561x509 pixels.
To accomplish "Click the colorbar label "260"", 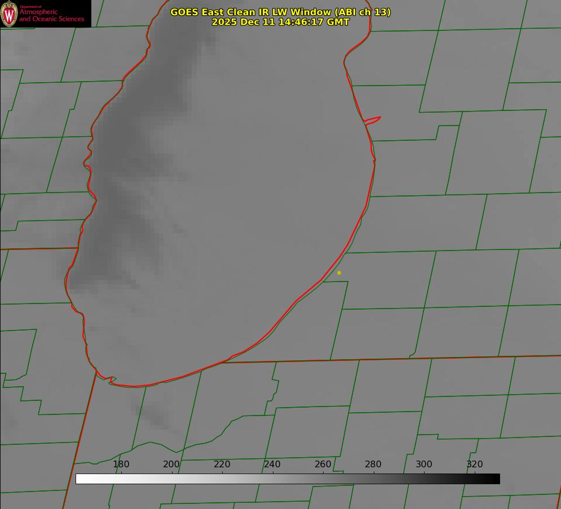I will (323, 465).
